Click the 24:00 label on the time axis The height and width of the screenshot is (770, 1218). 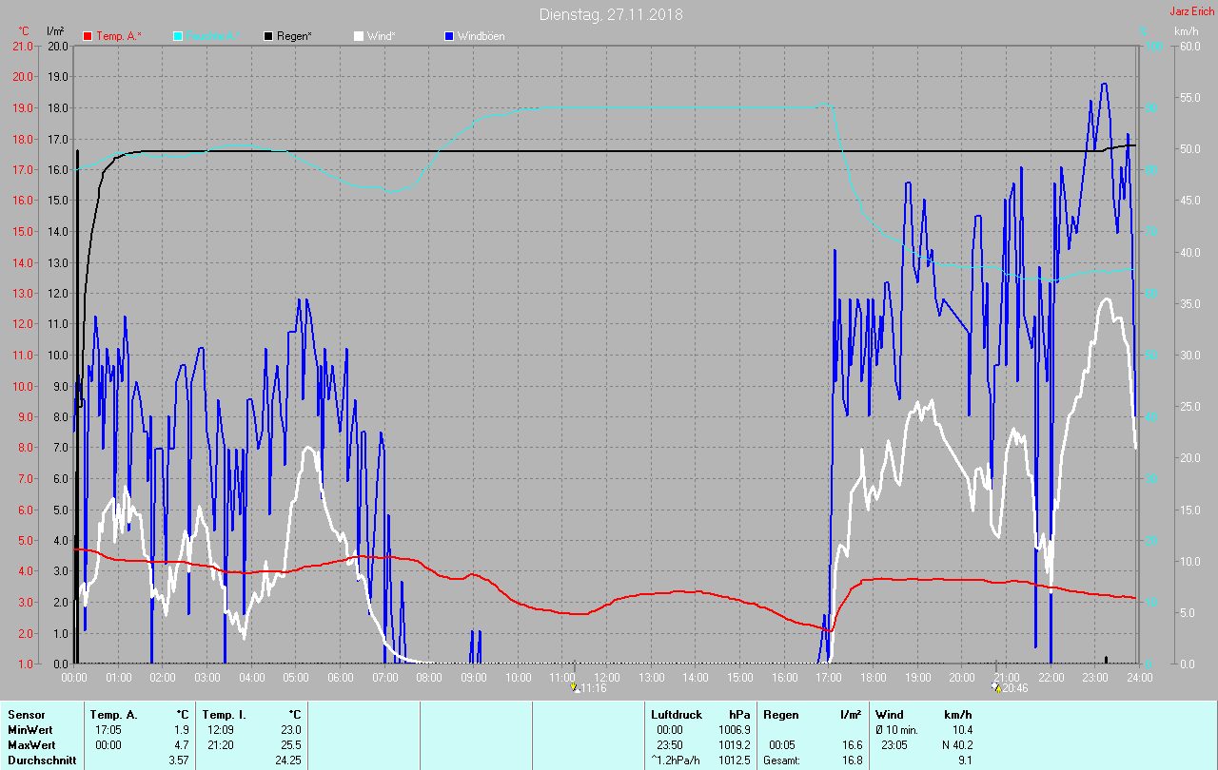[x=1139, y=677]
